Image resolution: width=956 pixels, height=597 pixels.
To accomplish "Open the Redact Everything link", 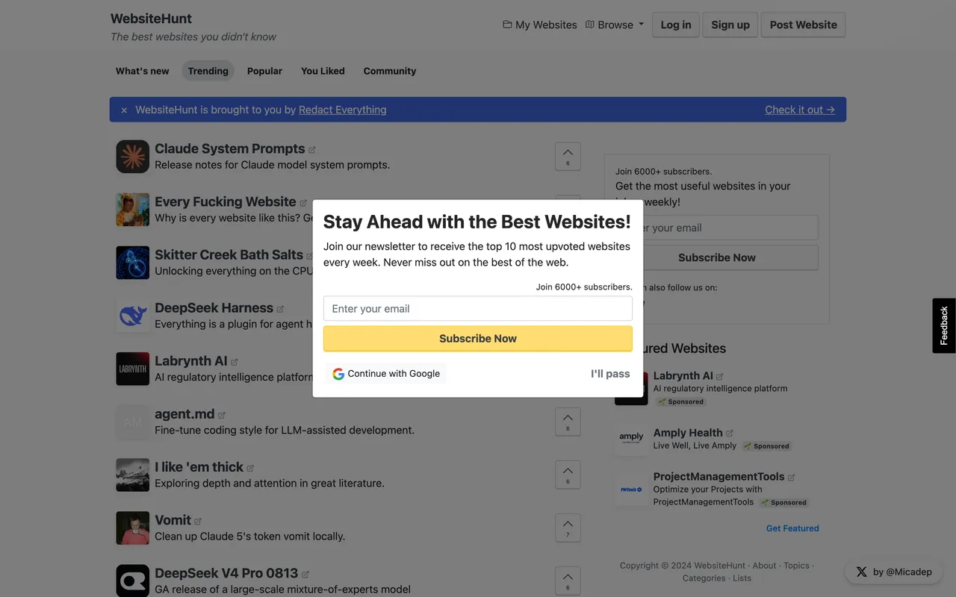I will click(343, 110).
